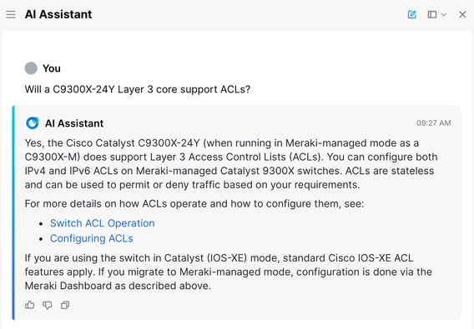Start a new chat with compose icon
474x329 pixels.
[x=411, y=14]
